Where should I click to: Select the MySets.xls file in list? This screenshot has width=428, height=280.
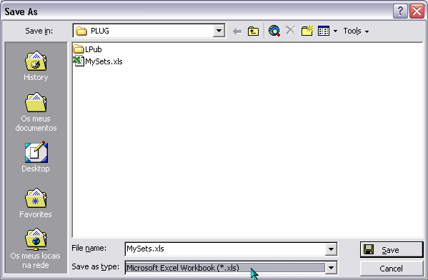click(98, 61)
